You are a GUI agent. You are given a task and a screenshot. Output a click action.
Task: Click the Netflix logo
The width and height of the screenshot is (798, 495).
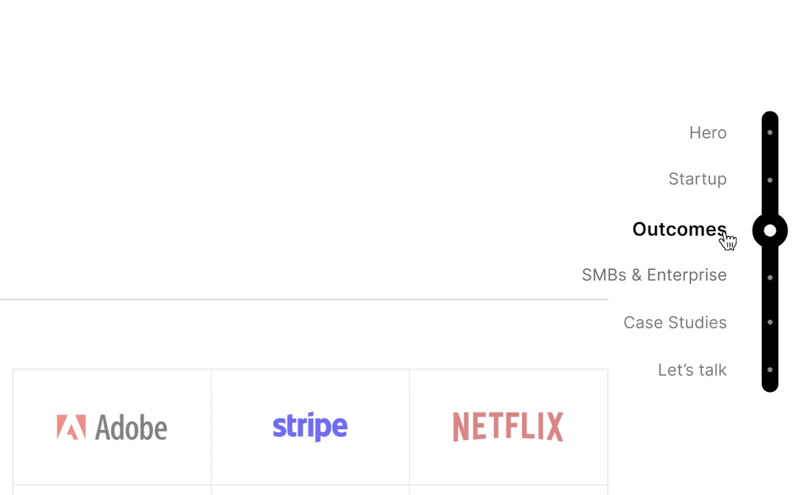pyautogui.click(x=508, y=427)
